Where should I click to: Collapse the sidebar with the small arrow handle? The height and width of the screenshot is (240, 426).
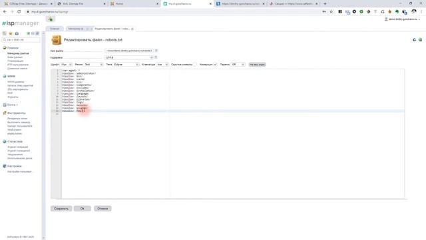point(43,33)
